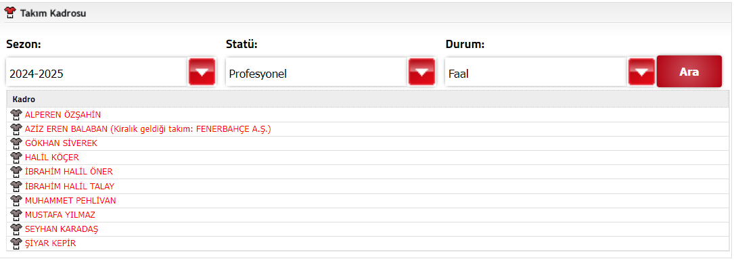The height and width of the screenshot is (261, 734).
Task: Expand the Statü dropdown arrow
Action: [x=421, y=72]
